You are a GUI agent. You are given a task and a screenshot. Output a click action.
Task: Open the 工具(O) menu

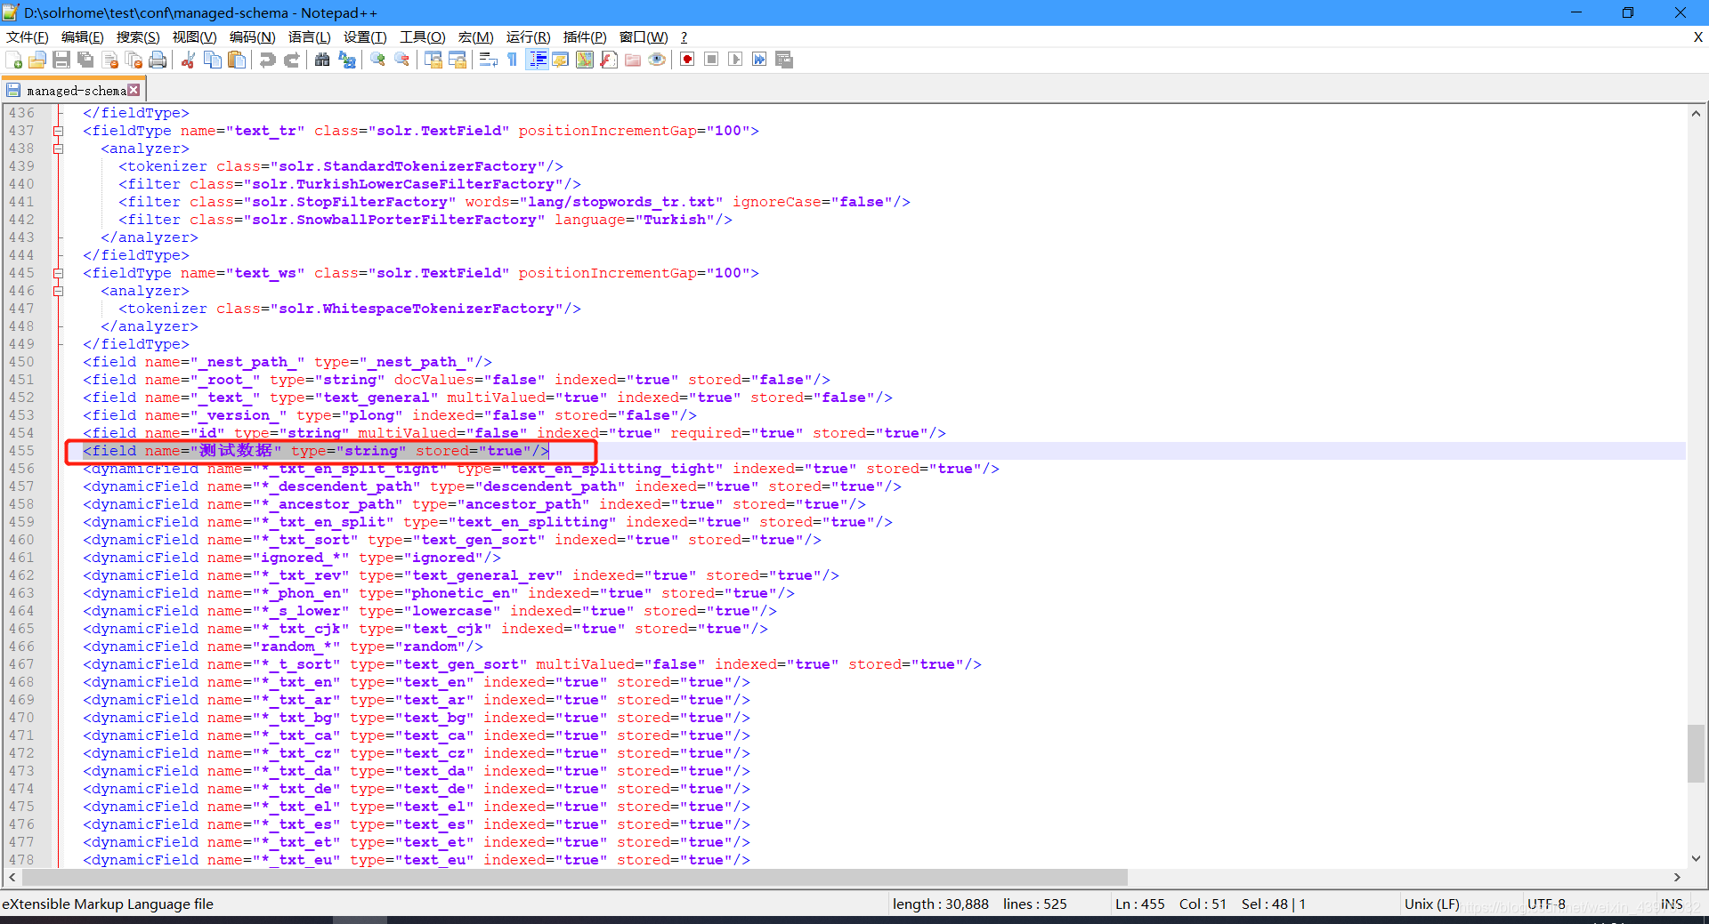(x=422, y=37)
